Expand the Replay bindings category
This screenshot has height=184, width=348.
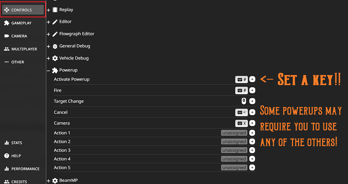(x=49, y=10)
